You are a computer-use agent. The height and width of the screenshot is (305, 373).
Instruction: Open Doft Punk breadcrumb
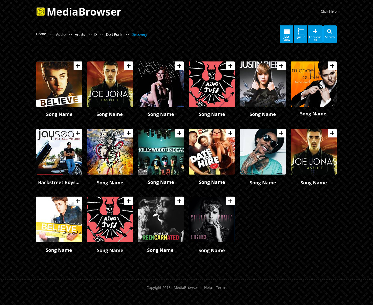point(114,34)
